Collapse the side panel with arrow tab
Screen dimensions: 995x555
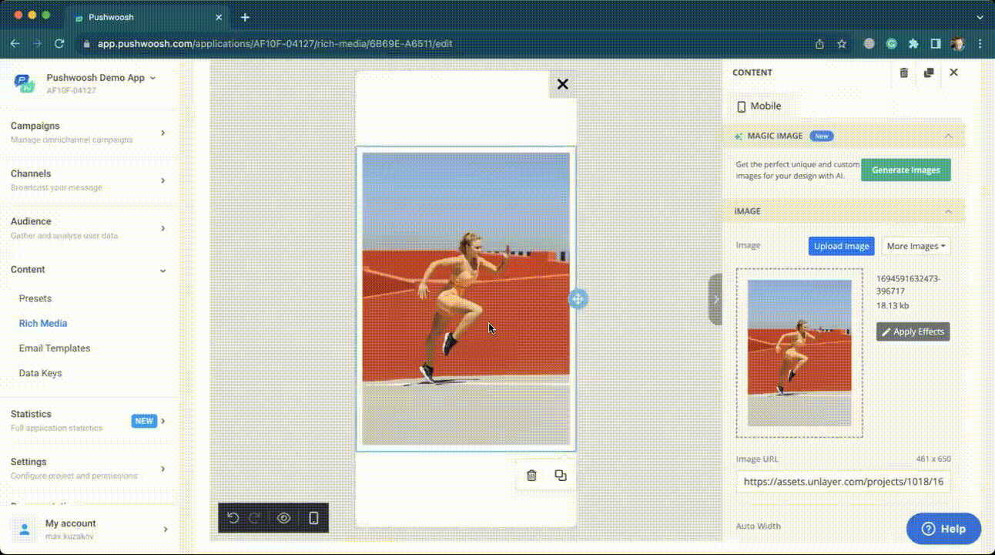[x=715, y=299]
